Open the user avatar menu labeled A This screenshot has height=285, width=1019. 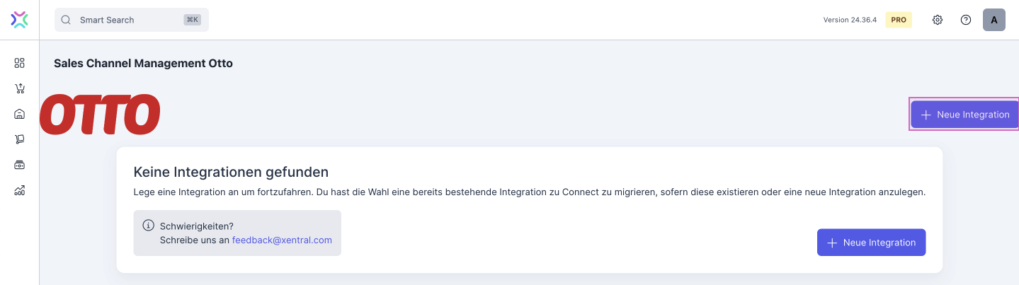[994, 20]
